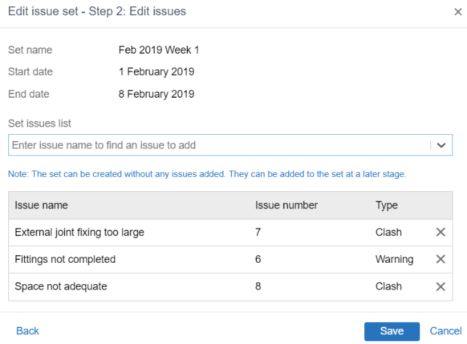This screenshot has height=344, width=467.
Task: Click the Feb 2019 Week 1 set name
Action: click(159, 50)
